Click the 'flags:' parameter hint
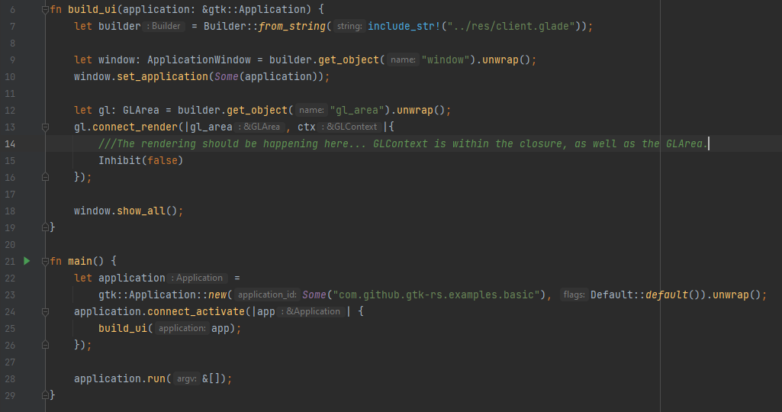 point(574,295)
